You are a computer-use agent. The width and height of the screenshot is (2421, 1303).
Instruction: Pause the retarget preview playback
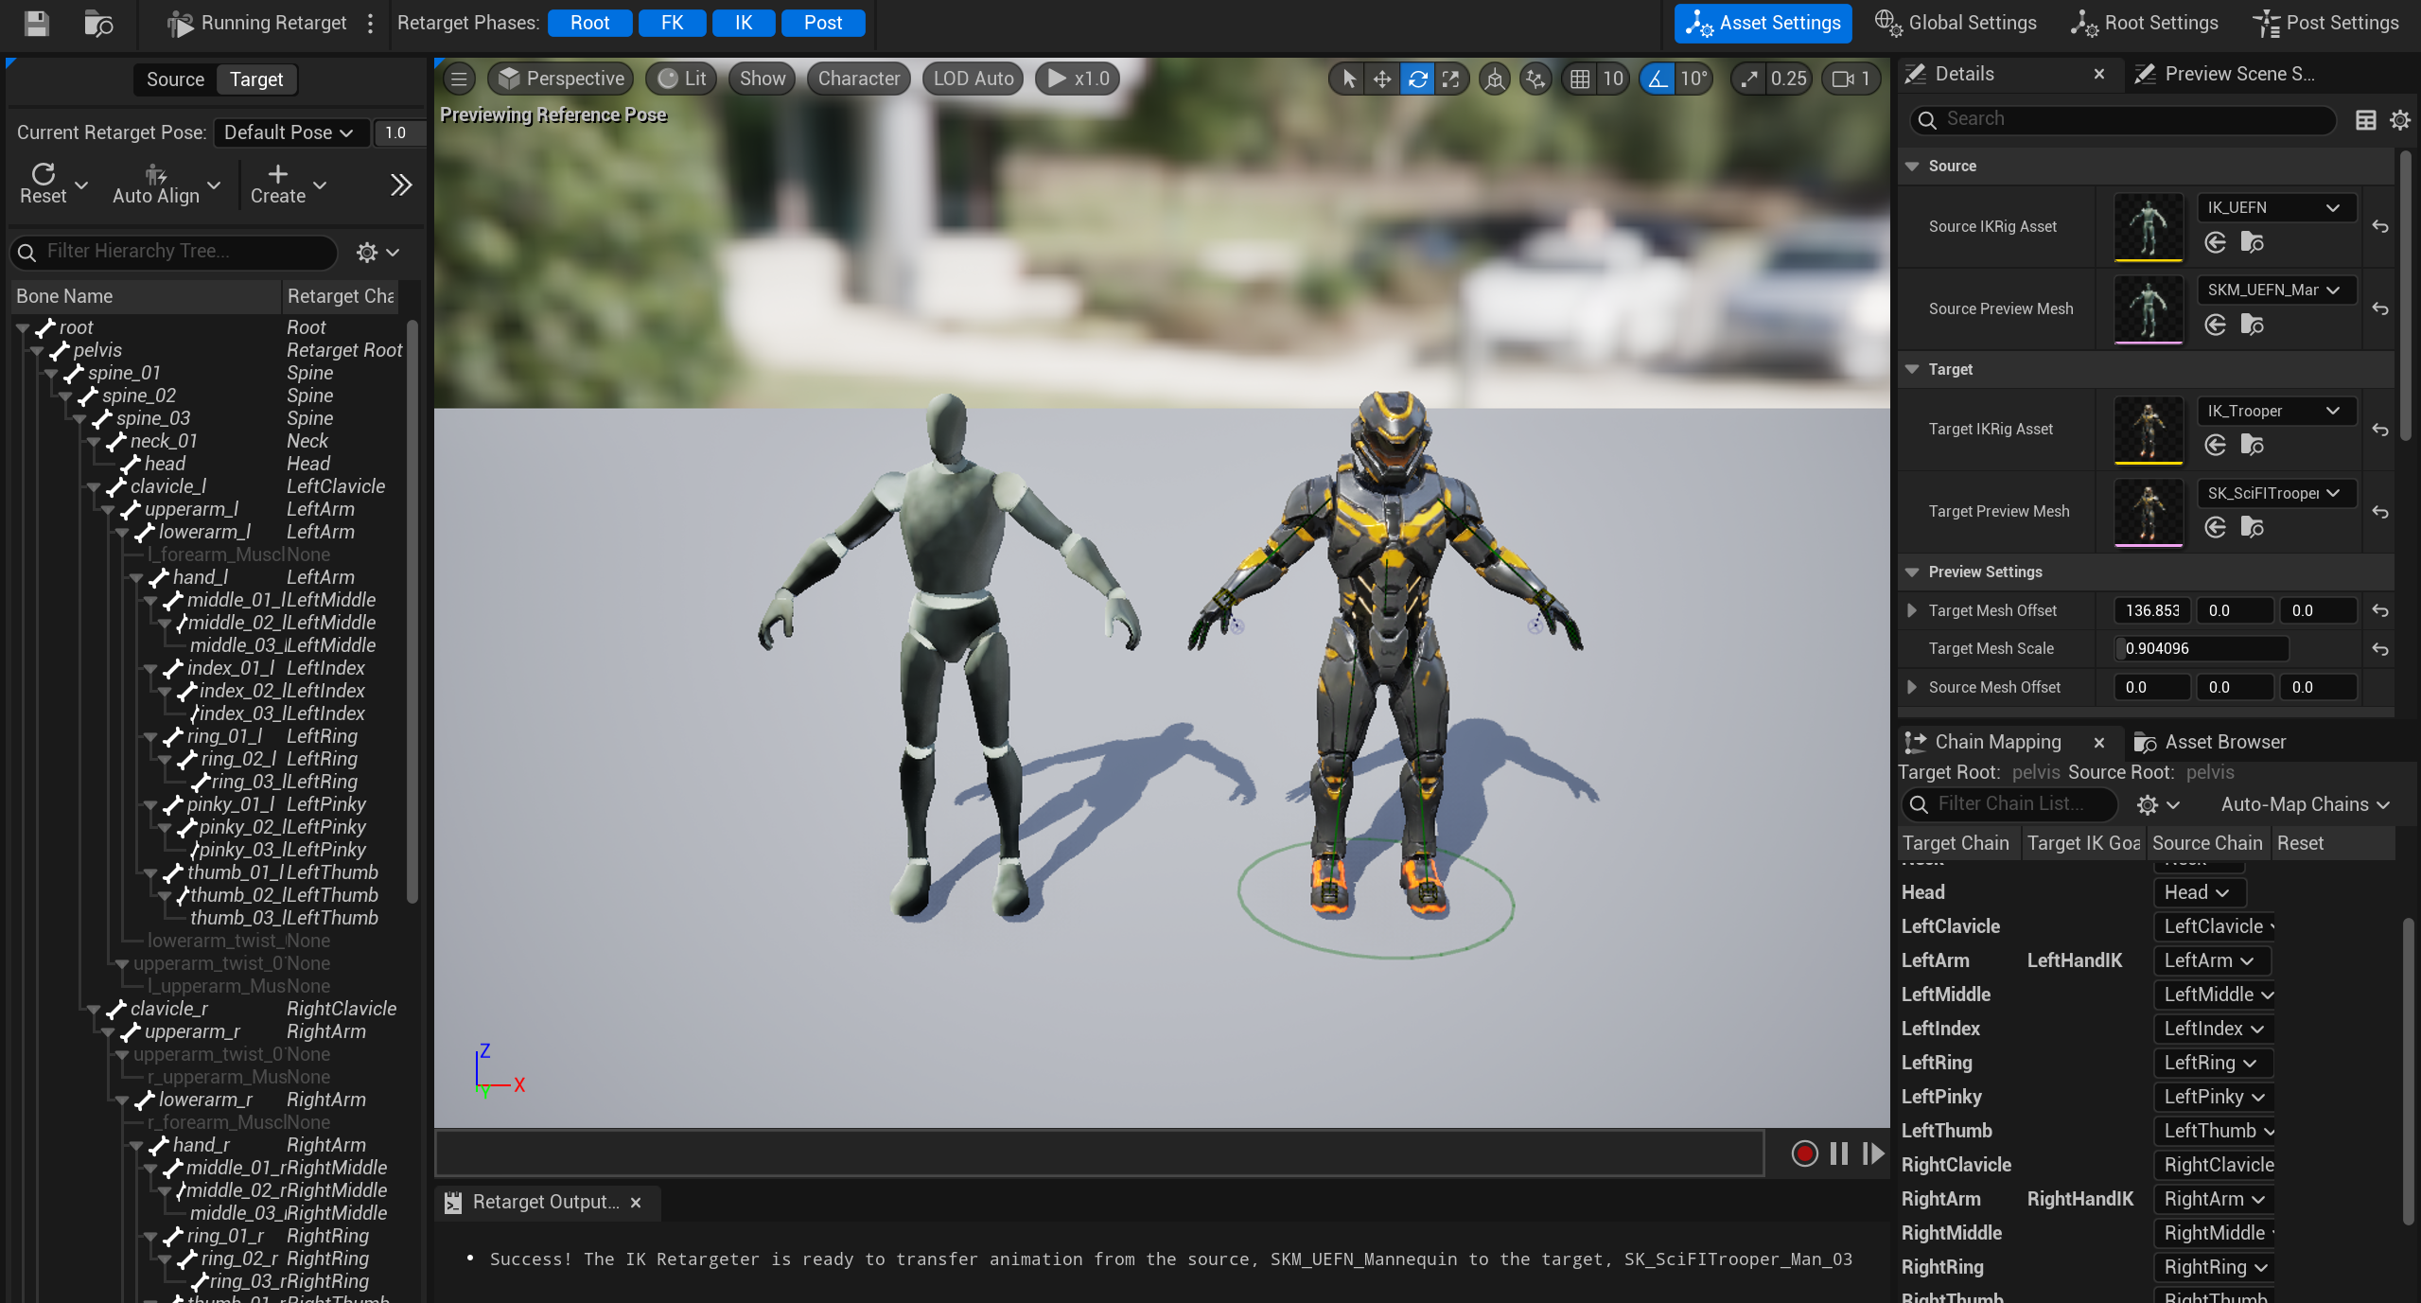click(x=1838, y=1153)
